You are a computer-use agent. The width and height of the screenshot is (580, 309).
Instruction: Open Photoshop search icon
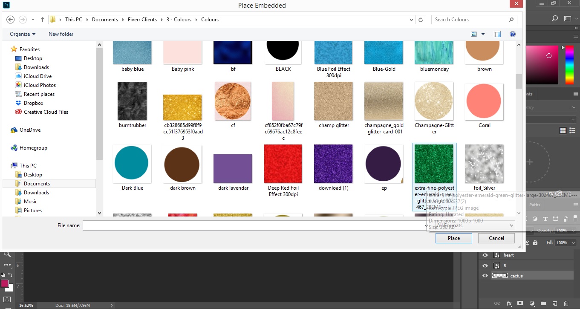[x=555, y=18]
